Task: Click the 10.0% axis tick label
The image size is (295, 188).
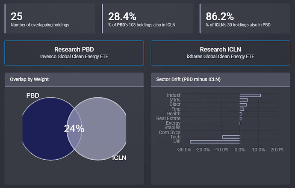Action: 258,150
